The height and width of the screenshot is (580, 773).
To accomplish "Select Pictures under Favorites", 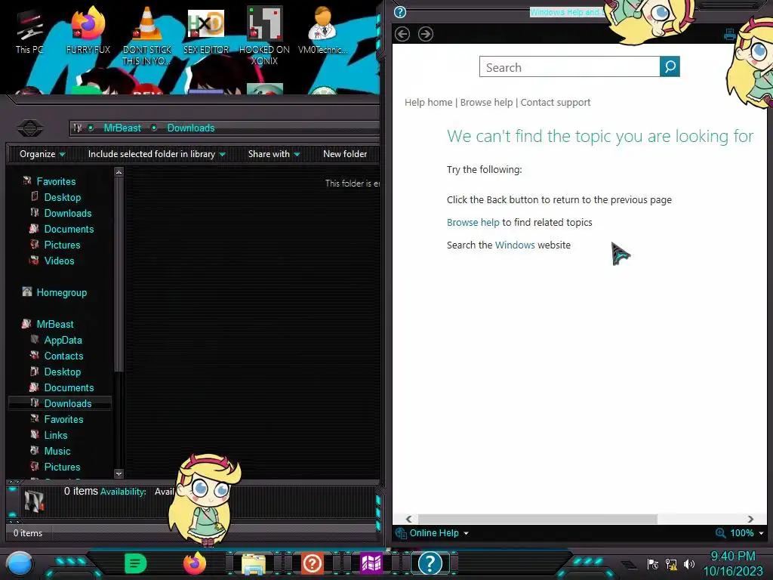I will click(x=62, y=245).
